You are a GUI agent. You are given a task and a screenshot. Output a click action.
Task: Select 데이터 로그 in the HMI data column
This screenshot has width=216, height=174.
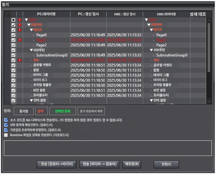point(160,80)
